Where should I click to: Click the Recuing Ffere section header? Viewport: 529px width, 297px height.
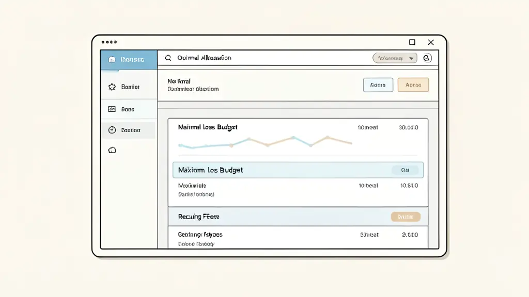click(x=298, y=217)
